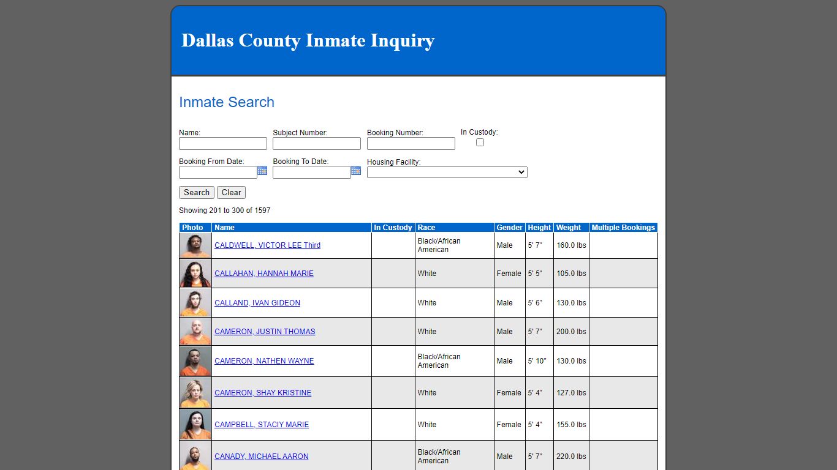Open CALLAND, IVAN GIDEON record
This screenshot has width=837, height=470.
(257, 303)
